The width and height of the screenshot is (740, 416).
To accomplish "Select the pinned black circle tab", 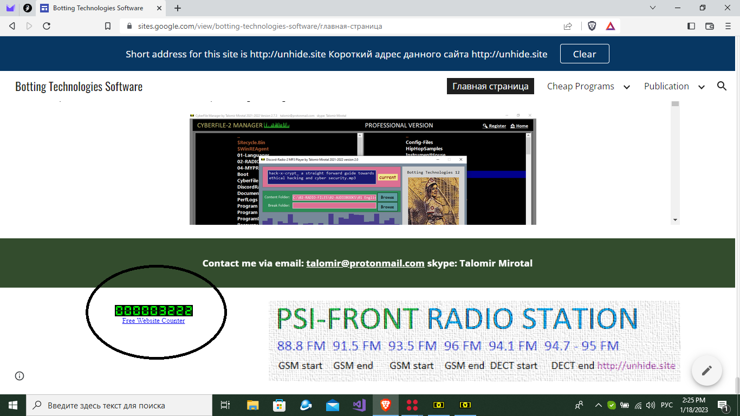I will coord(27,8).
